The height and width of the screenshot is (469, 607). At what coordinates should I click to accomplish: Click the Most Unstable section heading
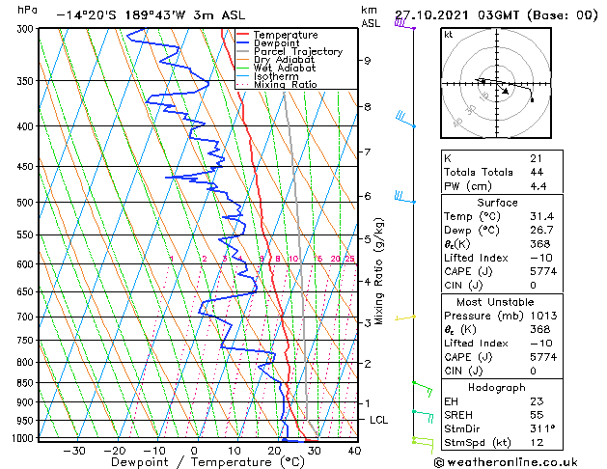point(495,302)
